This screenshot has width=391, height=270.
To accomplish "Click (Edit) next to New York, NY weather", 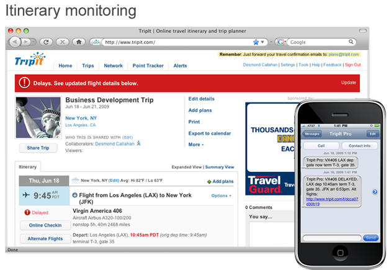I will point(114,180).
